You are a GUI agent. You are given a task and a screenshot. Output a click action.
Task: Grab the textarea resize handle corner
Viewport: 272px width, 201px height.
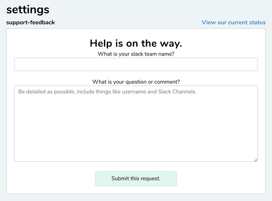256,160
